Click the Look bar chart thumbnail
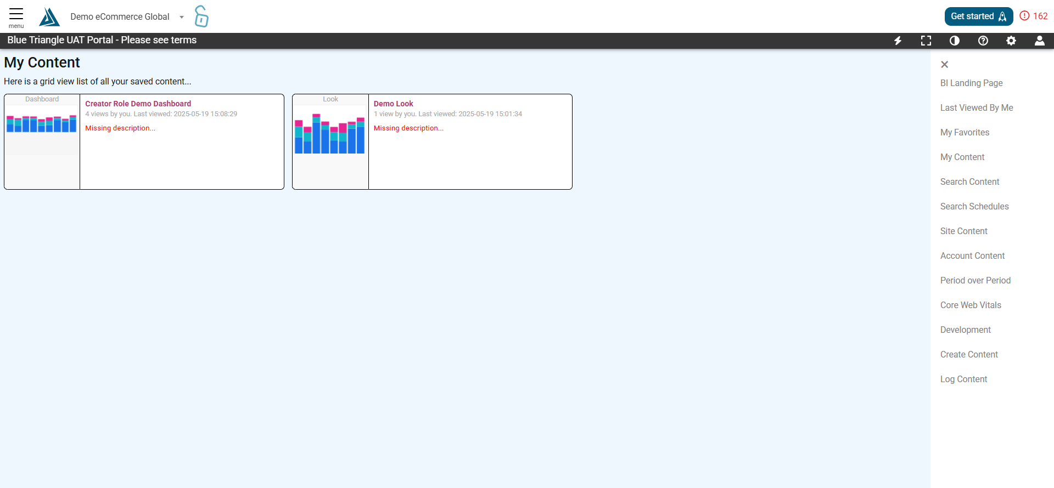Screen dimensions: 1054x488 (x=330, y=133)
